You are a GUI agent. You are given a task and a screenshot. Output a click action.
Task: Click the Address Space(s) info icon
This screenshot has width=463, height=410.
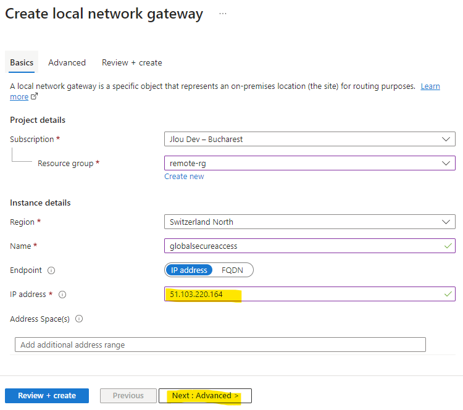pos(79,319)
